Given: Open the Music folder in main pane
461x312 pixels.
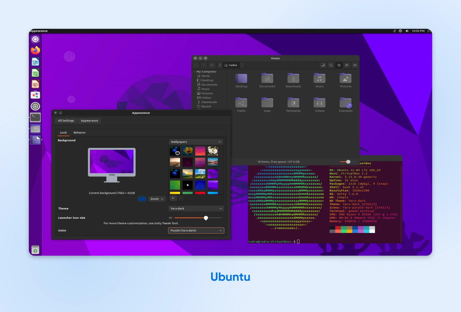Looking at the screenshot, I should click(x=320, y=80).
